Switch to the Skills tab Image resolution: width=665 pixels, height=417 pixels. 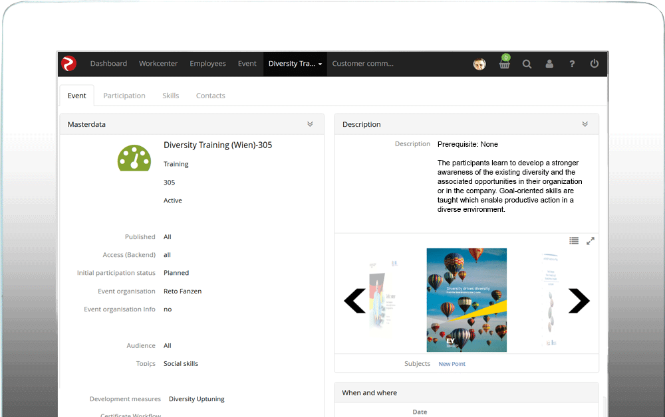coord(170,96)
